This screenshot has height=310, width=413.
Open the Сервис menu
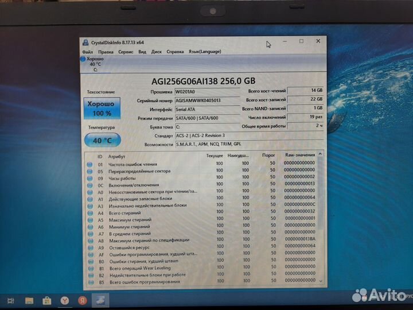(126, 52)
